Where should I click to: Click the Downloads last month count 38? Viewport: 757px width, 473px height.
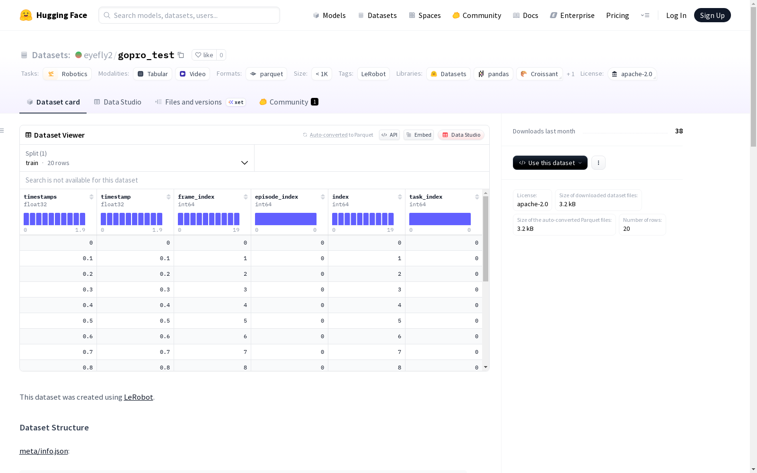coord(679,131)
